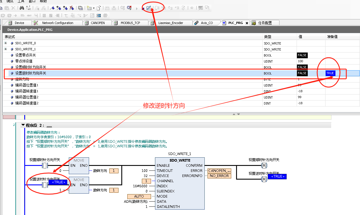The image size is (360, 215).
Task: Open the 窗口 menu
Action: point(32,1)
